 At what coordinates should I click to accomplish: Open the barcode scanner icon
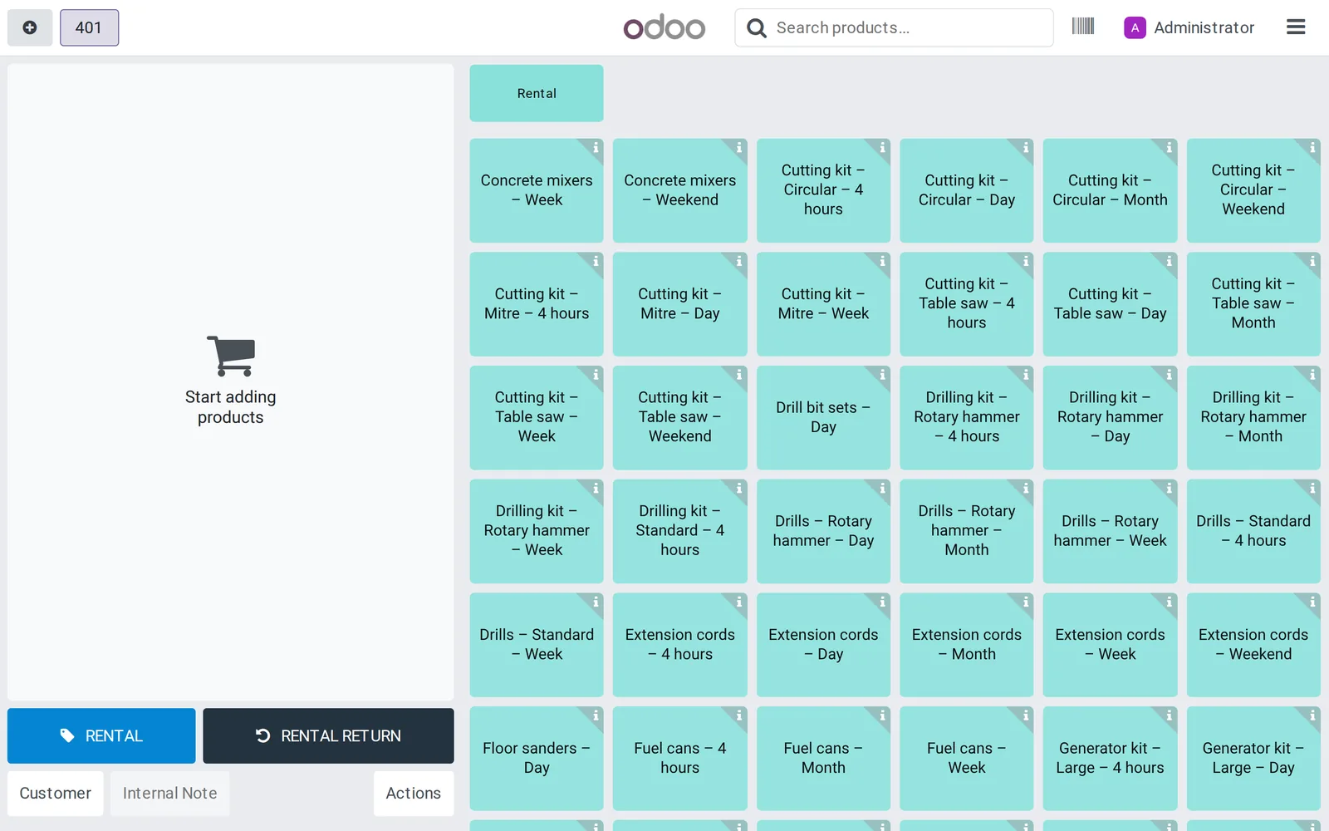(1082, 27)
